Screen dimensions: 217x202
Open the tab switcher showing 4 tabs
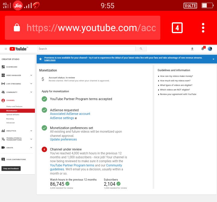point(177,28)
